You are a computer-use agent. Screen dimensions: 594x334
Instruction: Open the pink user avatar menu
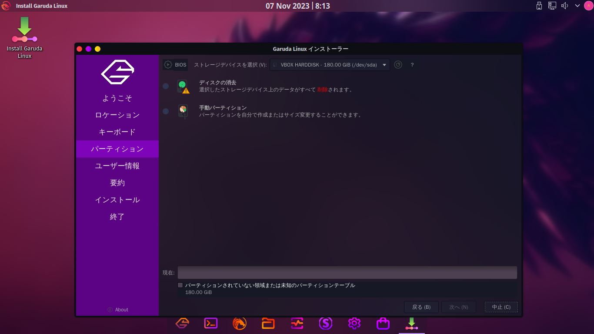pos(588,6)
